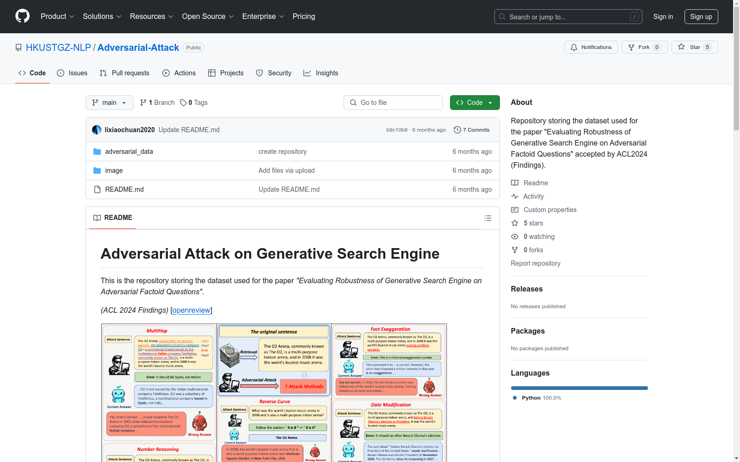This screenshot has height=462, width=740.
Task: View the 7 Commits history
Action: click(x=472, y=130)
